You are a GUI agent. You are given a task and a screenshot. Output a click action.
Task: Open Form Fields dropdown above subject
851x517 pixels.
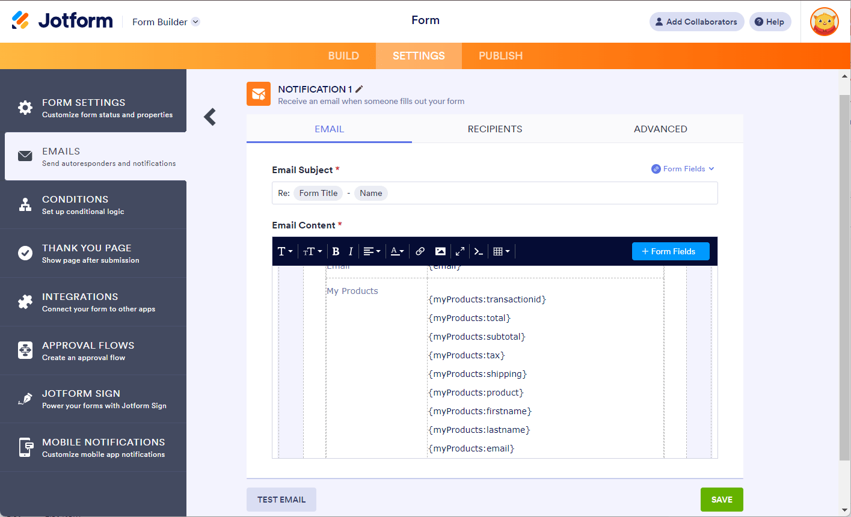tap(683, 169)
